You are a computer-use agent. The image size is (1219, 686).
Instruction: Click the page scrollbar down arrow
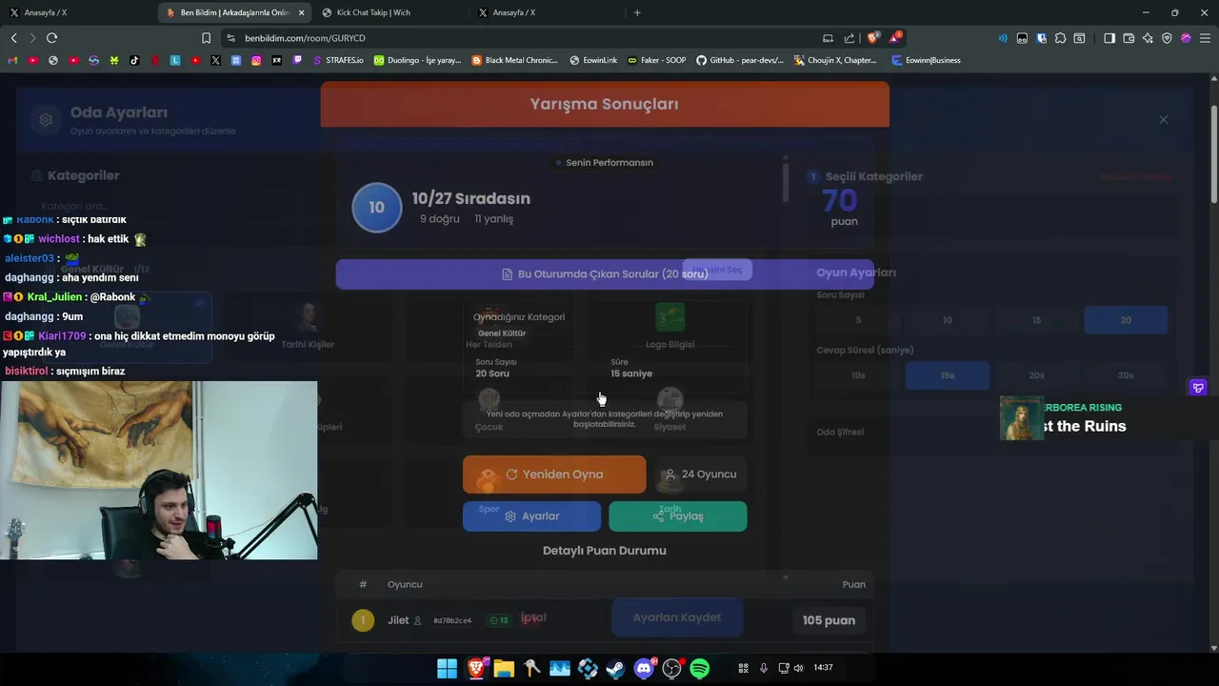(x=1214, y=648)
